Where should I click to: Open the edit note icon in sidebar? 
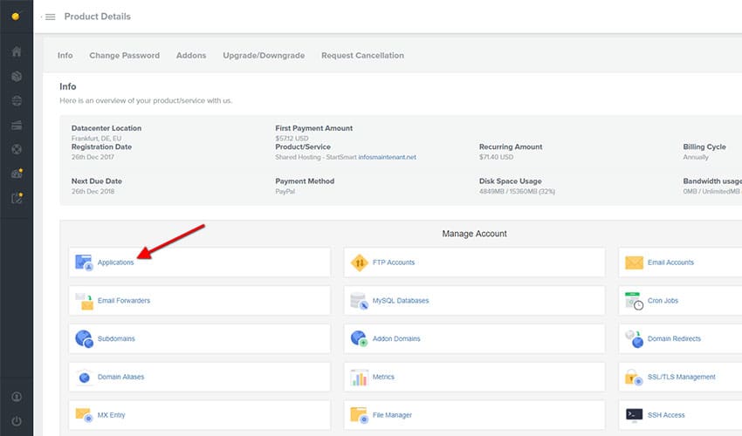pos(17,198)
